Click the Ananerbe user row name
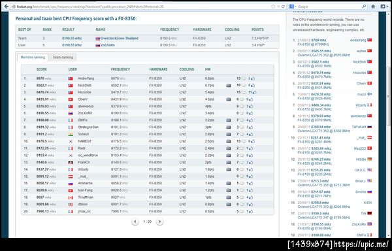 pos(85,184)
